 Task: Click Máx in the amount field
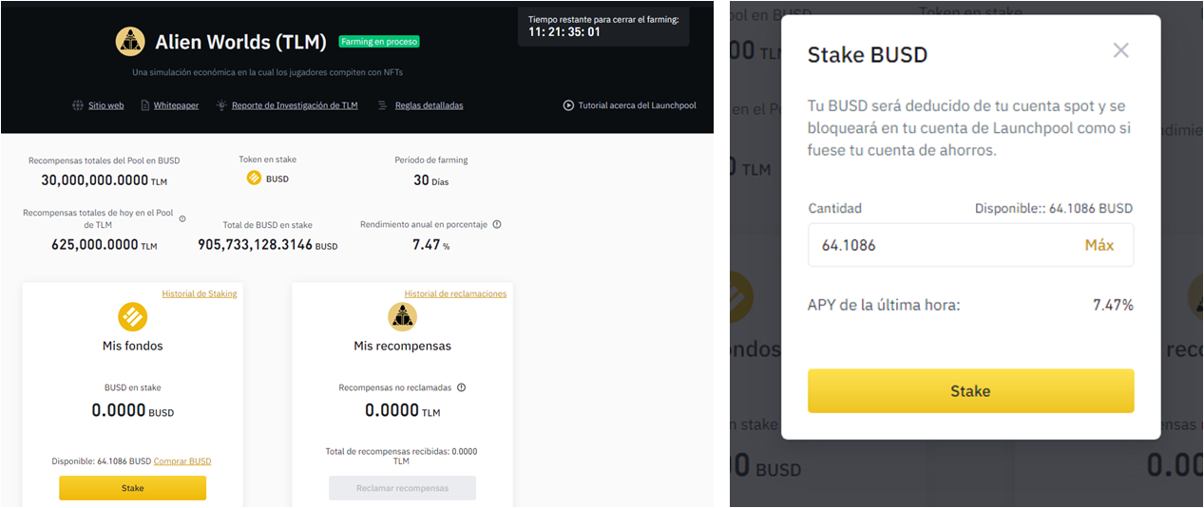pyautogui.click(x=1099, y=245)
